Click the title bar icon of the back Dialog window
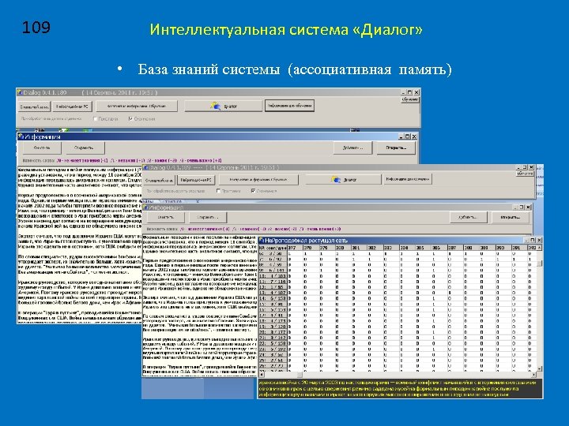Image resolution: width=569 pixels, height=426 pixels. point(20,92)
